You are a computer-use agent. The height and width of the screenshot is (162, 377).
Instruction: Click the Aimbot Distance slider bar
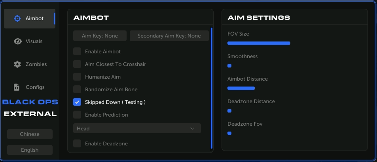pyautogui.click(x=241, y=88)
